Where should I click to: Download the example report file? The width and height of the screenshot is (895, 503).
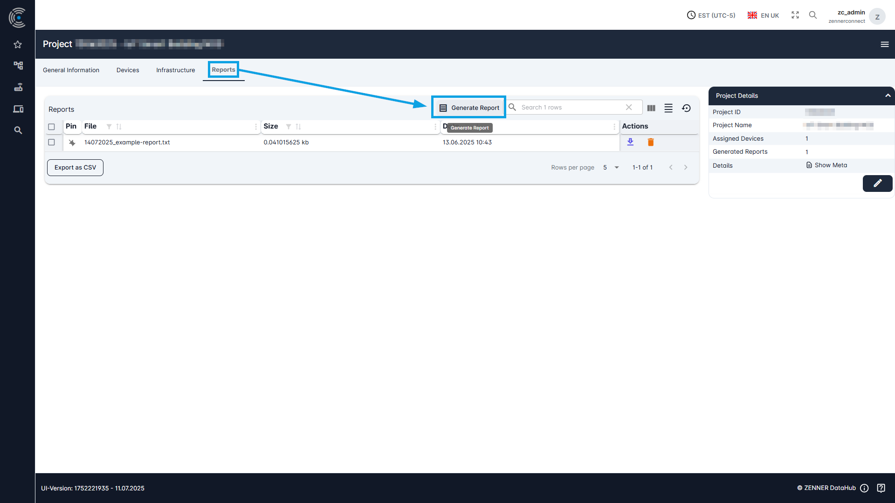coord(631,142)
